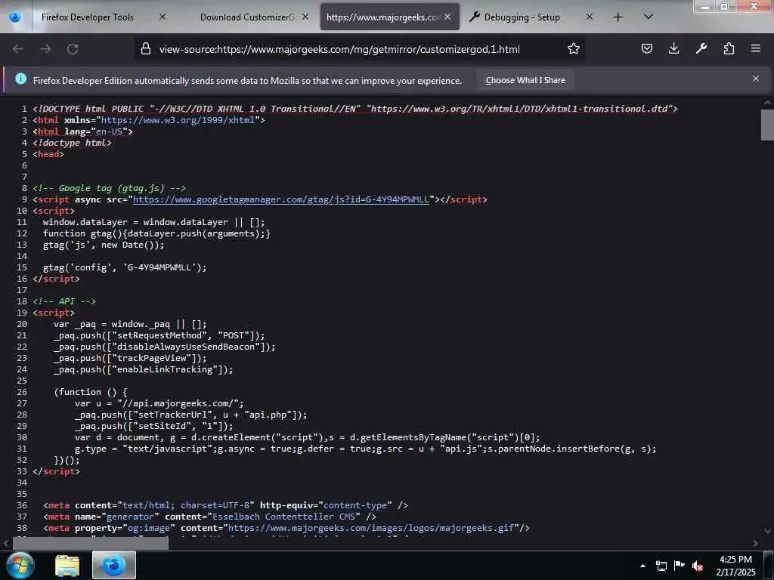This screenshot has height=580, width=774.
Task: Click line number 1 DOCTYPE declaration
Action: [355, 109]
